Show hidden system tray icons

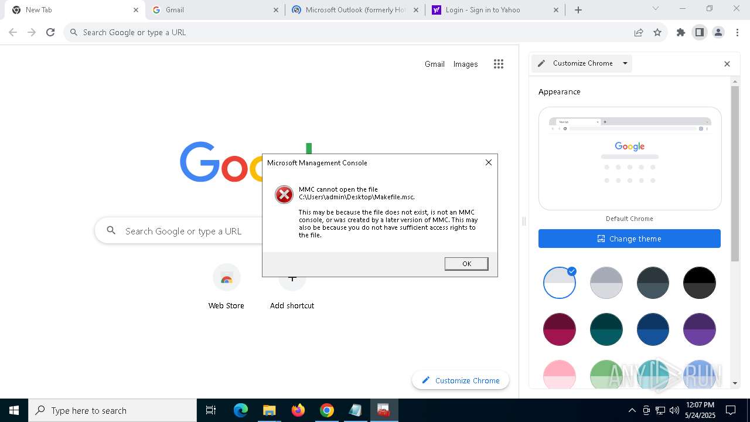click(632, 410)
